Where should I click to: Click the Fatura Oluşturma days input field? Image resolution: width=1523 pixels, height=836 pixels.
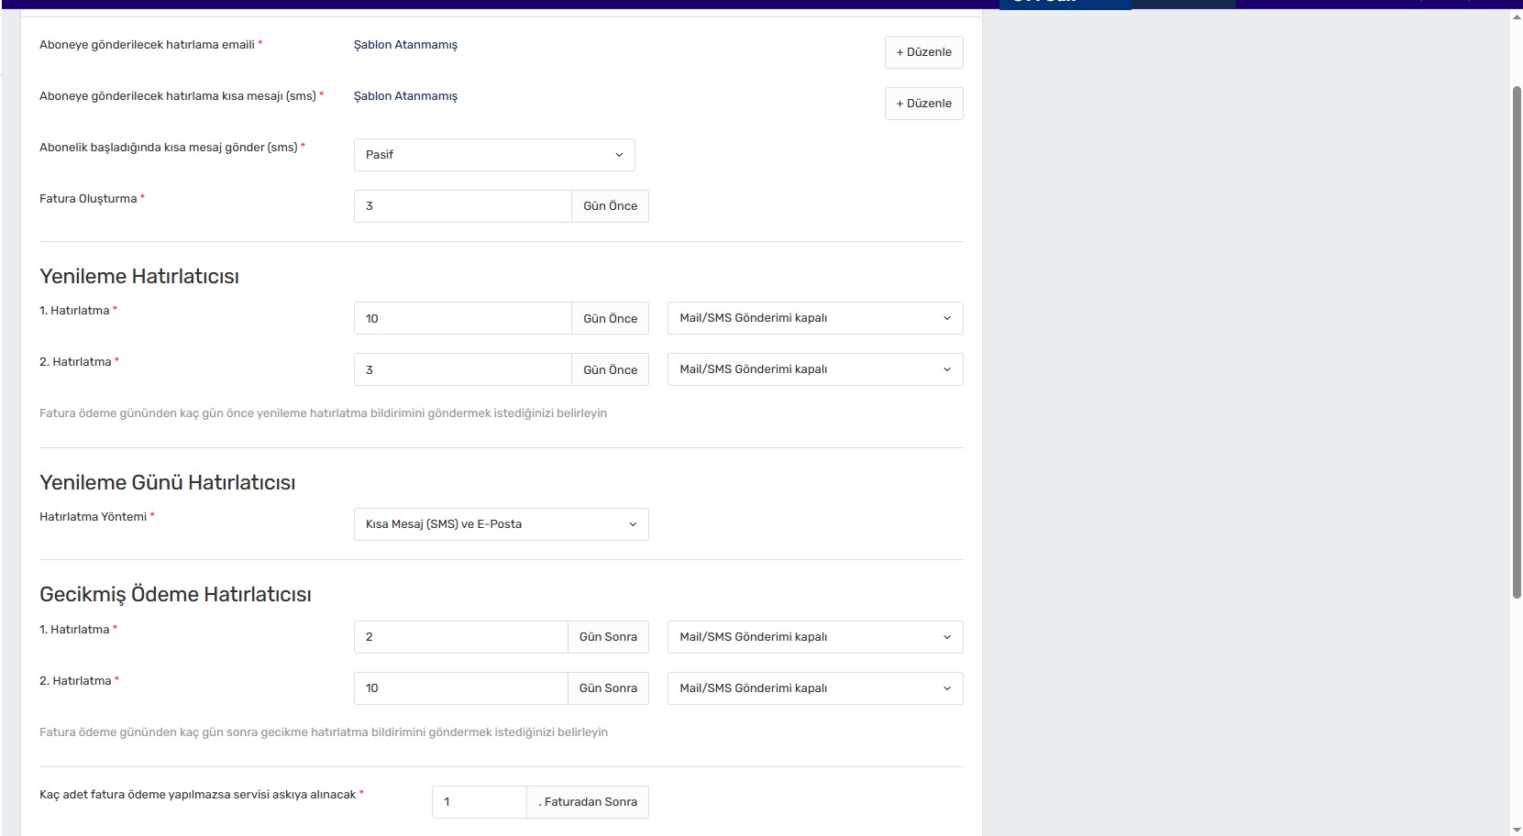pyautogui.click(x=462, y=206)
